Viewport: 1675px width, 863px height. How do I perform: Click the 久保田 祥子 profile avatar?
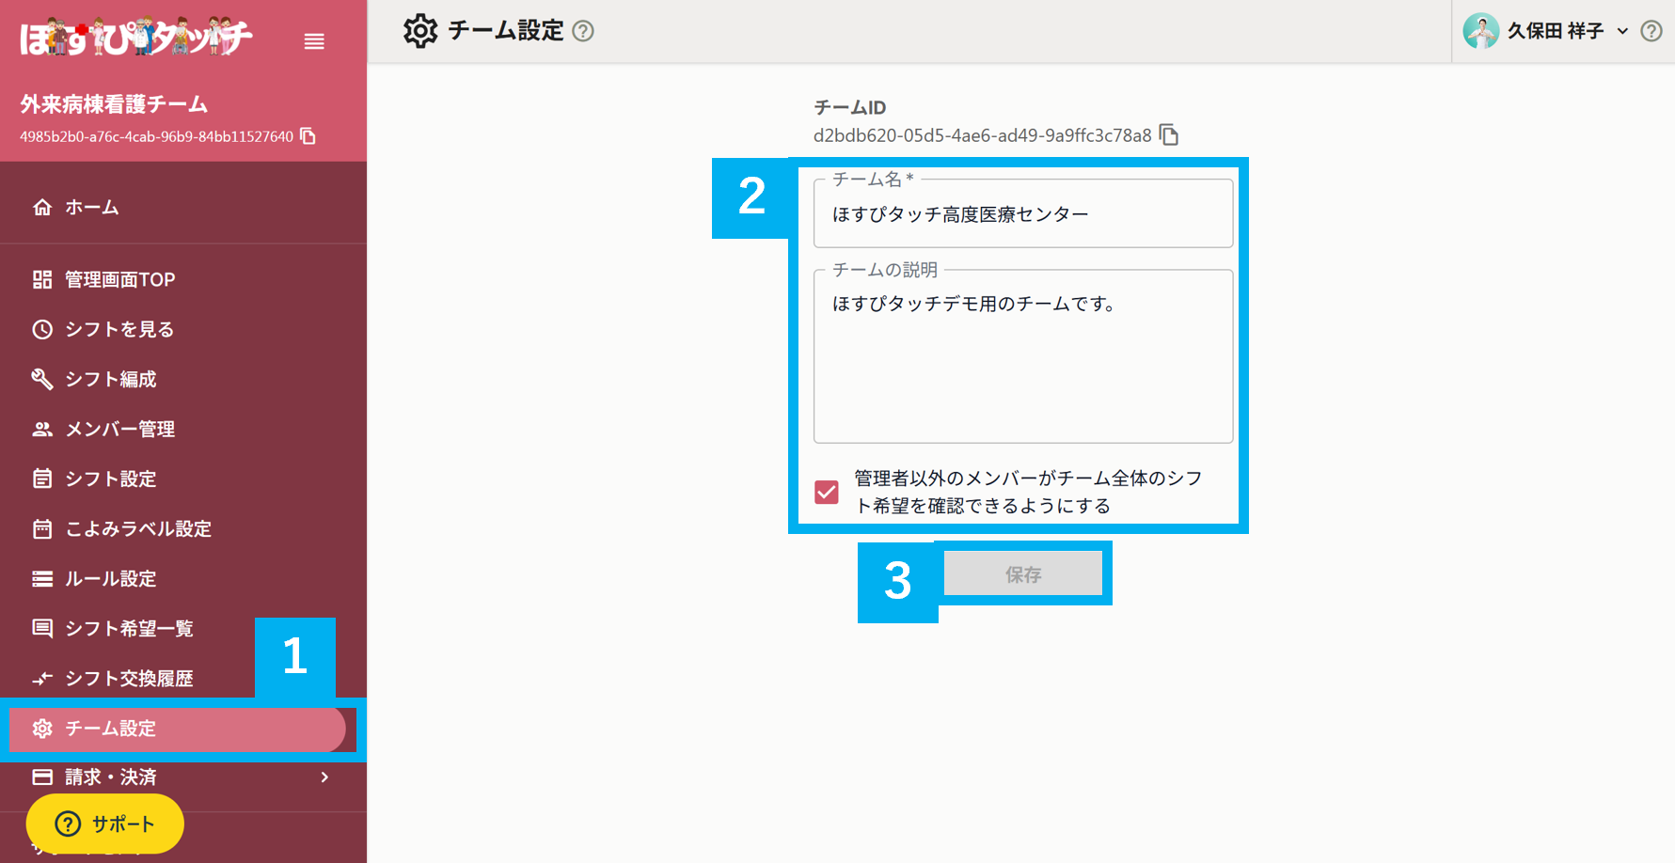tap(1481, 30)
